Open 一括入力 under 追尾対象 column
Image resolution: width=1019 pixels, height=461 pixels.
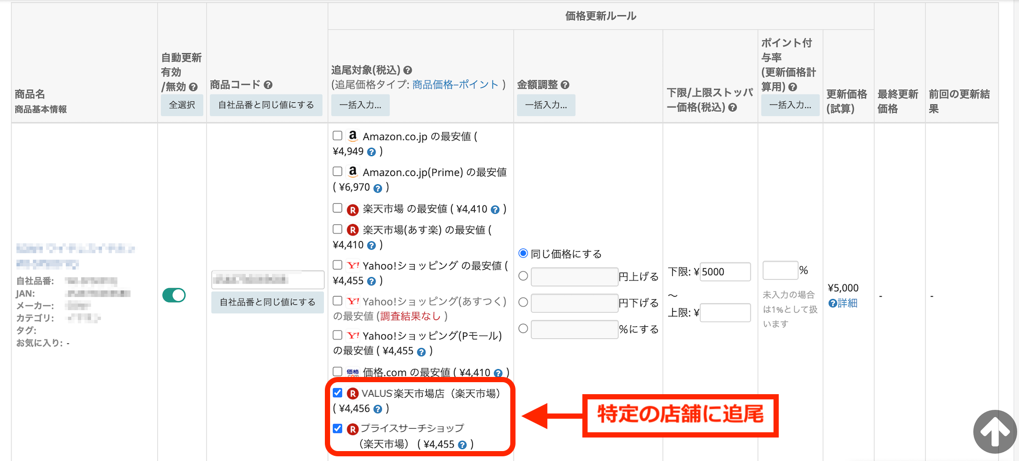point(360,105)
